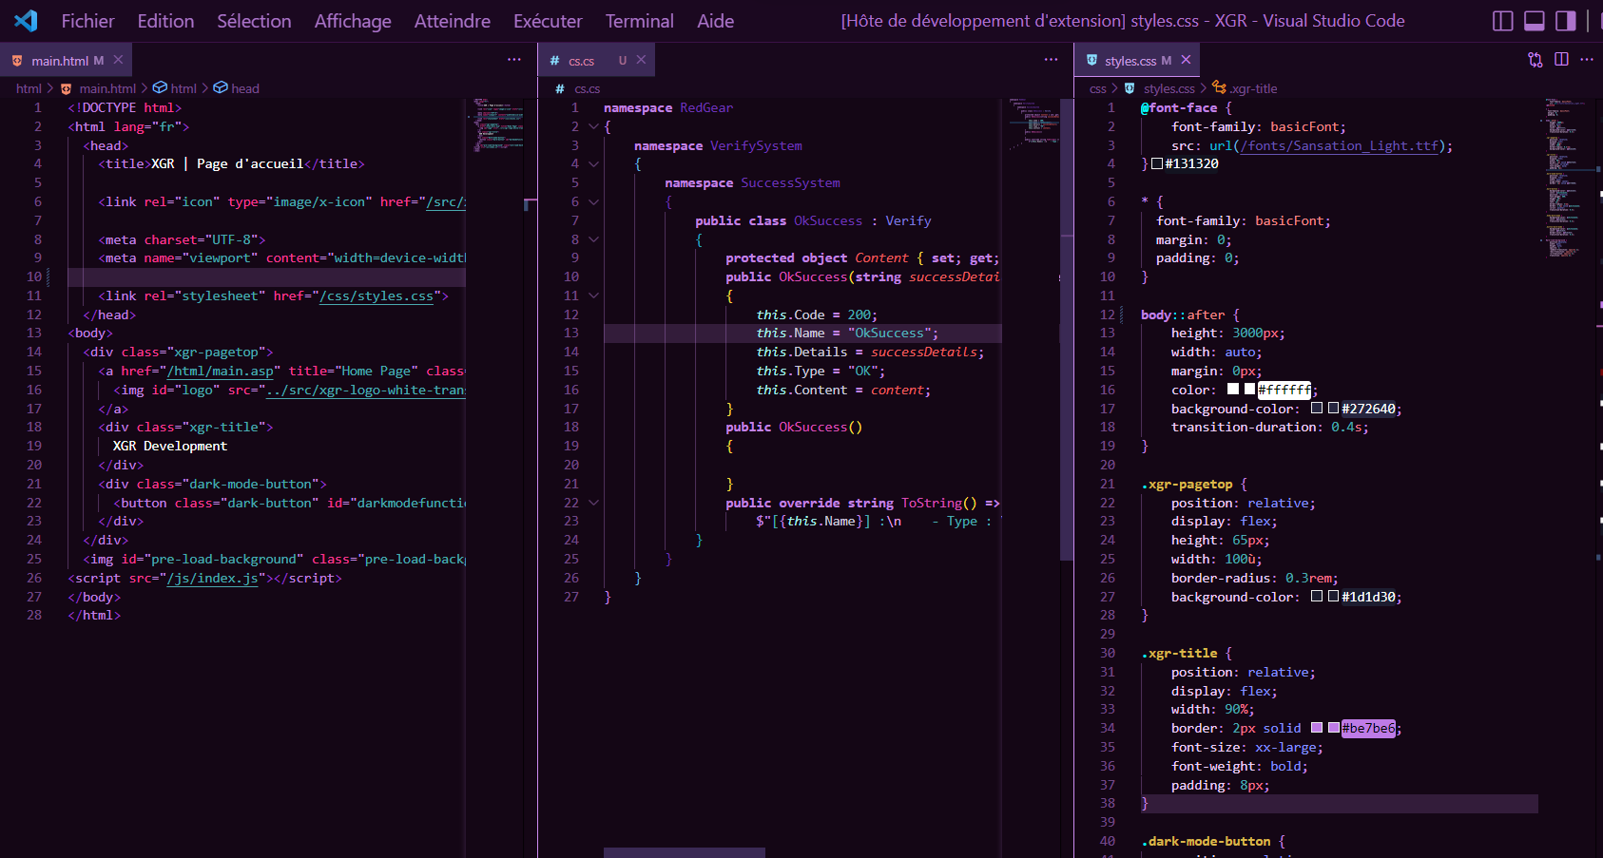Open the css folder breadcrumb
Image resolution: width=1603 pixels, height=858 pixels.
click(1097, 88)
